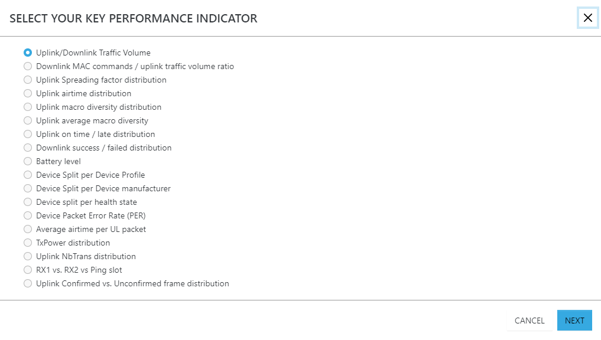601x340 pixels.
Task: Select Uplink macro diversity distribution
Action: click(x=28, y=107)
